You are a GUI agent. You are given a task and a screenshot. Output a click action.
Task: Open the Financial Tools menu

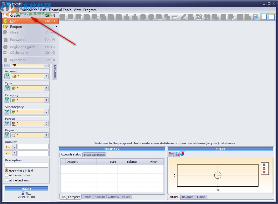60,10
